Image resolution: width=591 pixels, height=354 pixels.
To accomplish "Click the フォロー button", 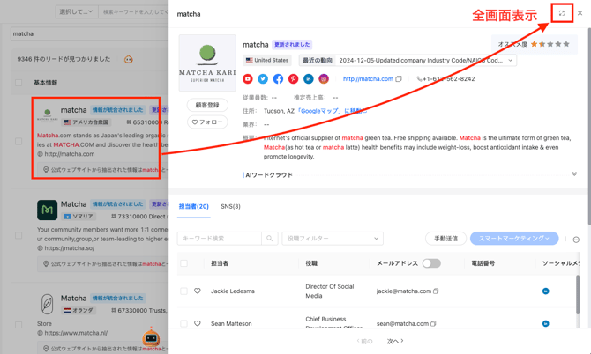I will (207, 122).
